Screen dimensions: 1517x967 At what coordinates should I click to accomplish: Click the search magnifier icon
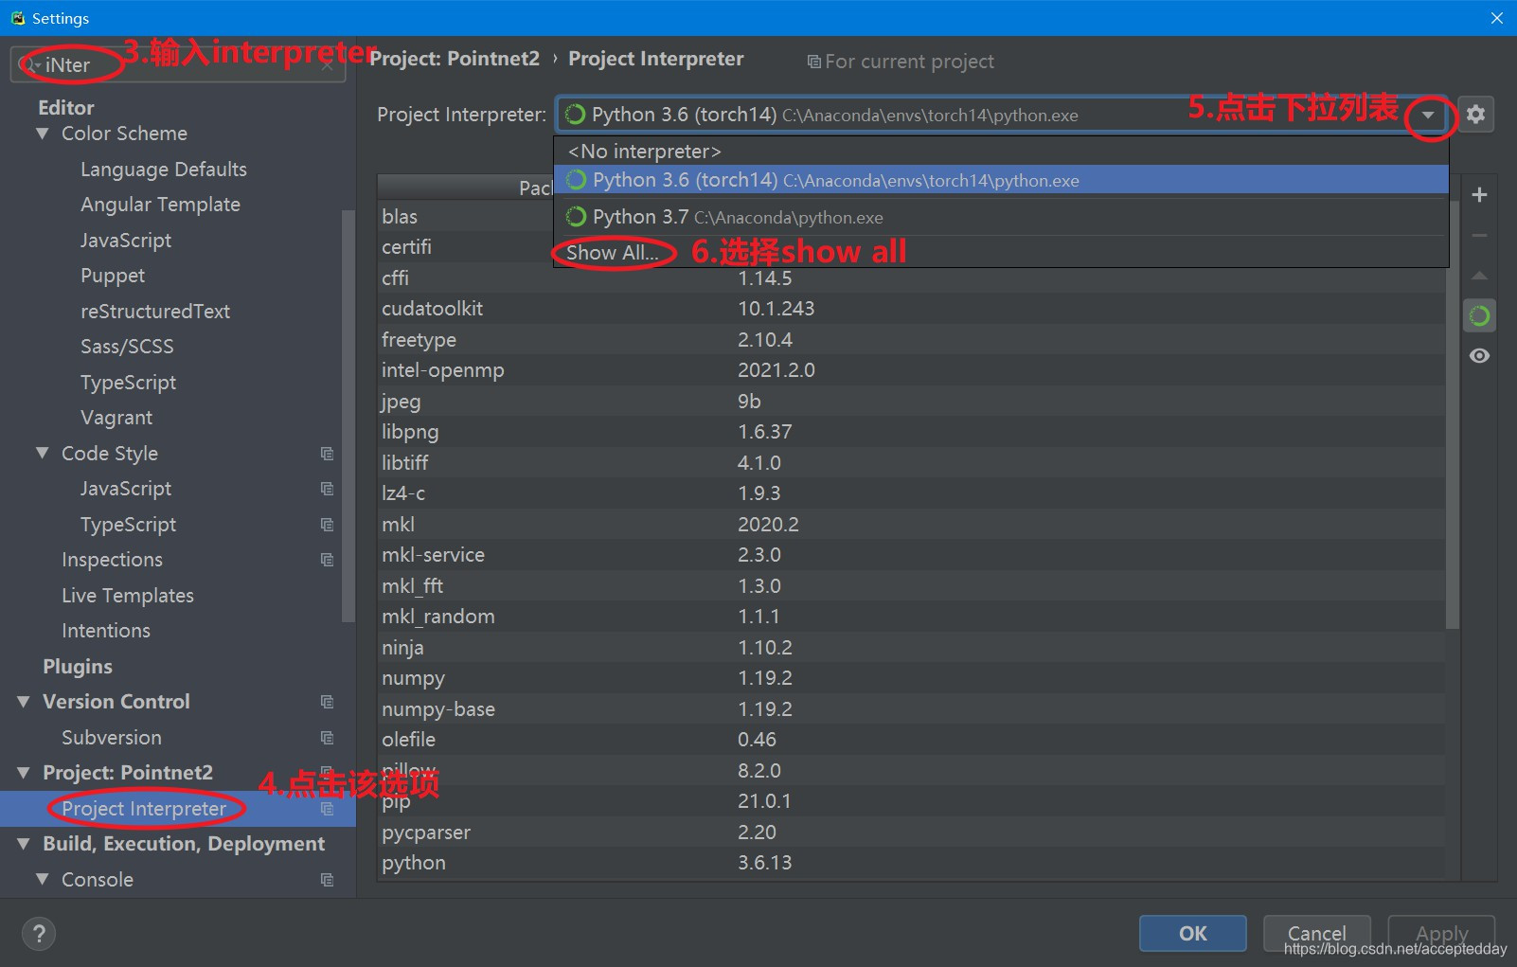tap(29, 64)
